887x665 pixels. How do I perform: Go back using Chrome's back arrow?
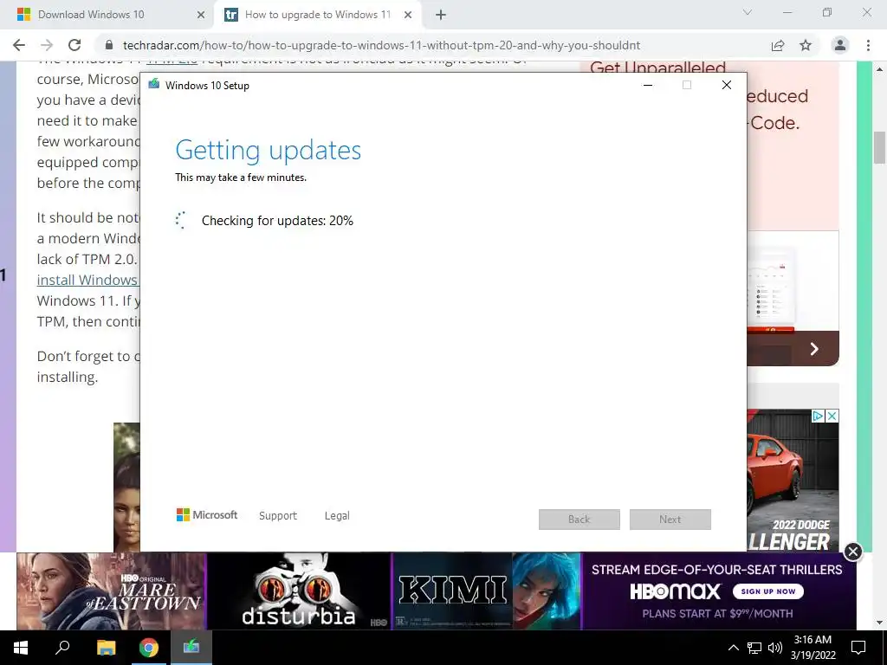pyautogui.click(x=19, y=45)
